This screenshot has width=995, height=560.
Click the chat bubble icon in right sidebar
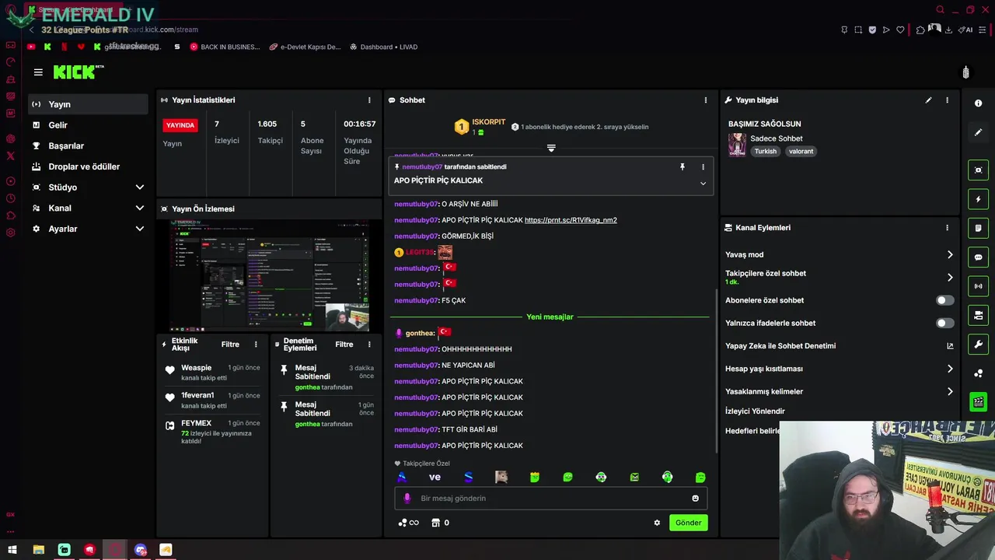point(978,257)
